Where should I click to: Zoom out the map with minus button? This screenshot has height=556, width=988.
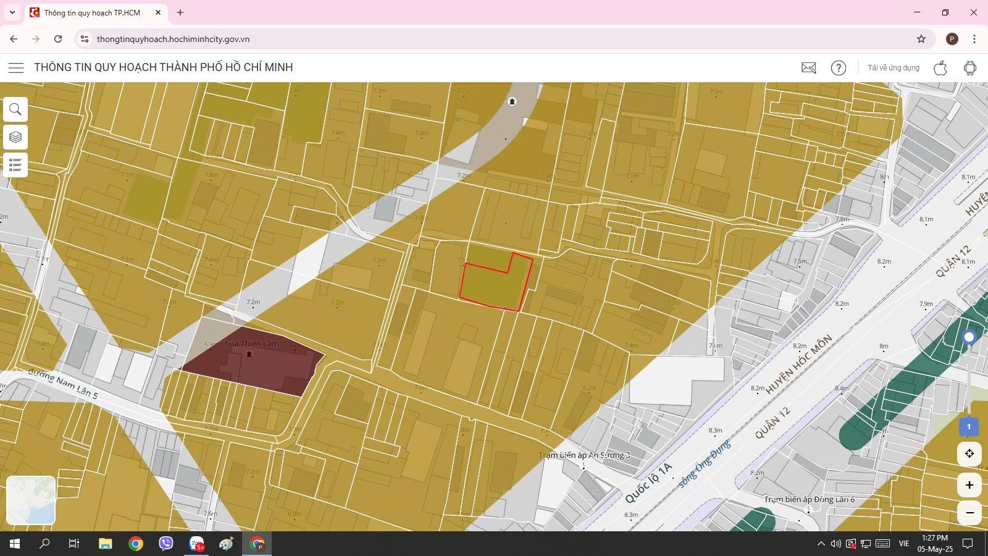pyautogui.click(x=969, y=513)
